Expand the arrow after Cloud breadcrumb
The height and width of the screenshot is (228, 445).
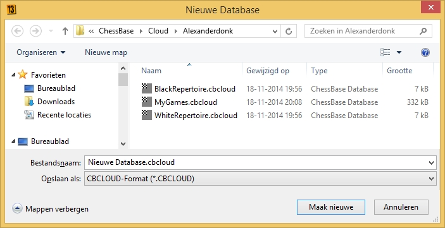[x=176, y=31]
